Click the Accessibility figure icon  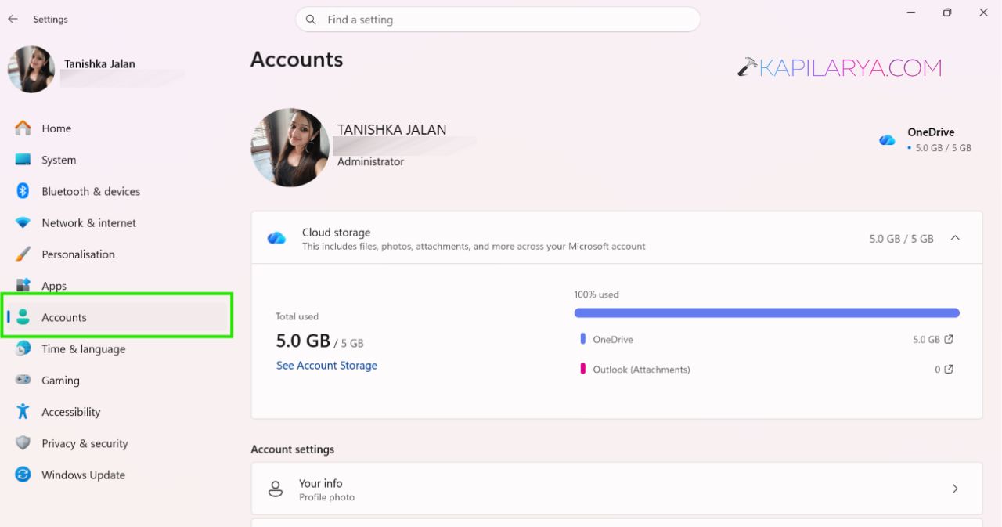[23, 411]
